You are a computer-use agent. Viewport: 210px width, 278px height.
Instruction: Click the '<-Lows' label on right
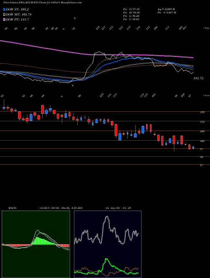[207, 95]
